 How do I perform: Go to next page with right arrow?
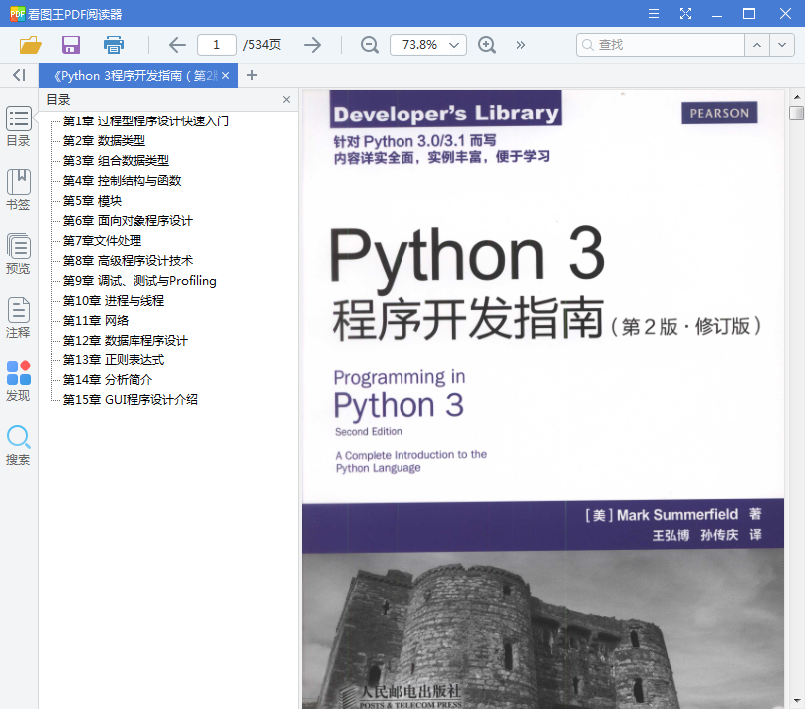pyautogui.click(x=312, y=45)
